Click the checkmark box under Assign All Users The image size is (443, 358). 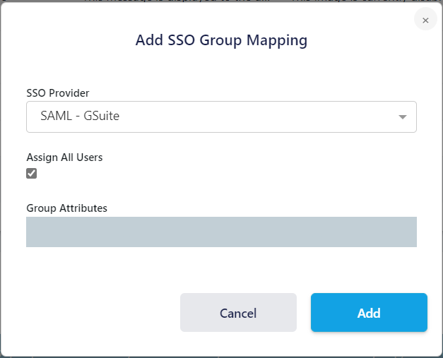32,174
